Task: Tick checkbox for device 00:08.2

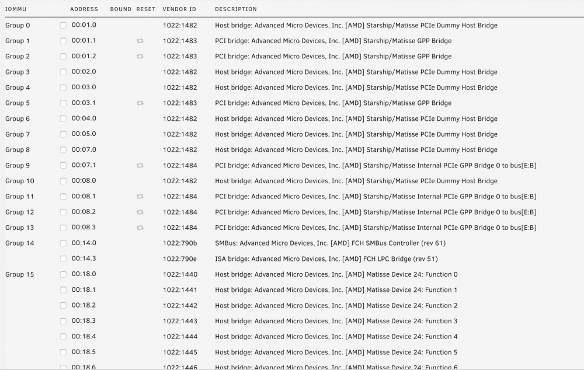Action: pos(63,212)
